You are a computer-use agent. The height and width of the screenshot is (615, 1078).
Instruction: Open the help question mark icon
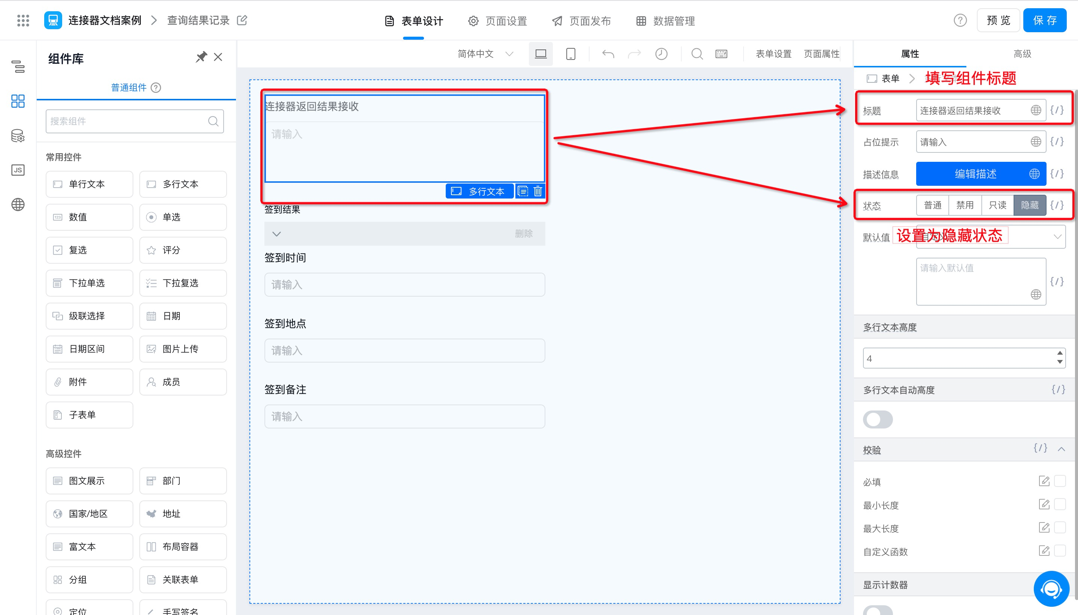960,20
